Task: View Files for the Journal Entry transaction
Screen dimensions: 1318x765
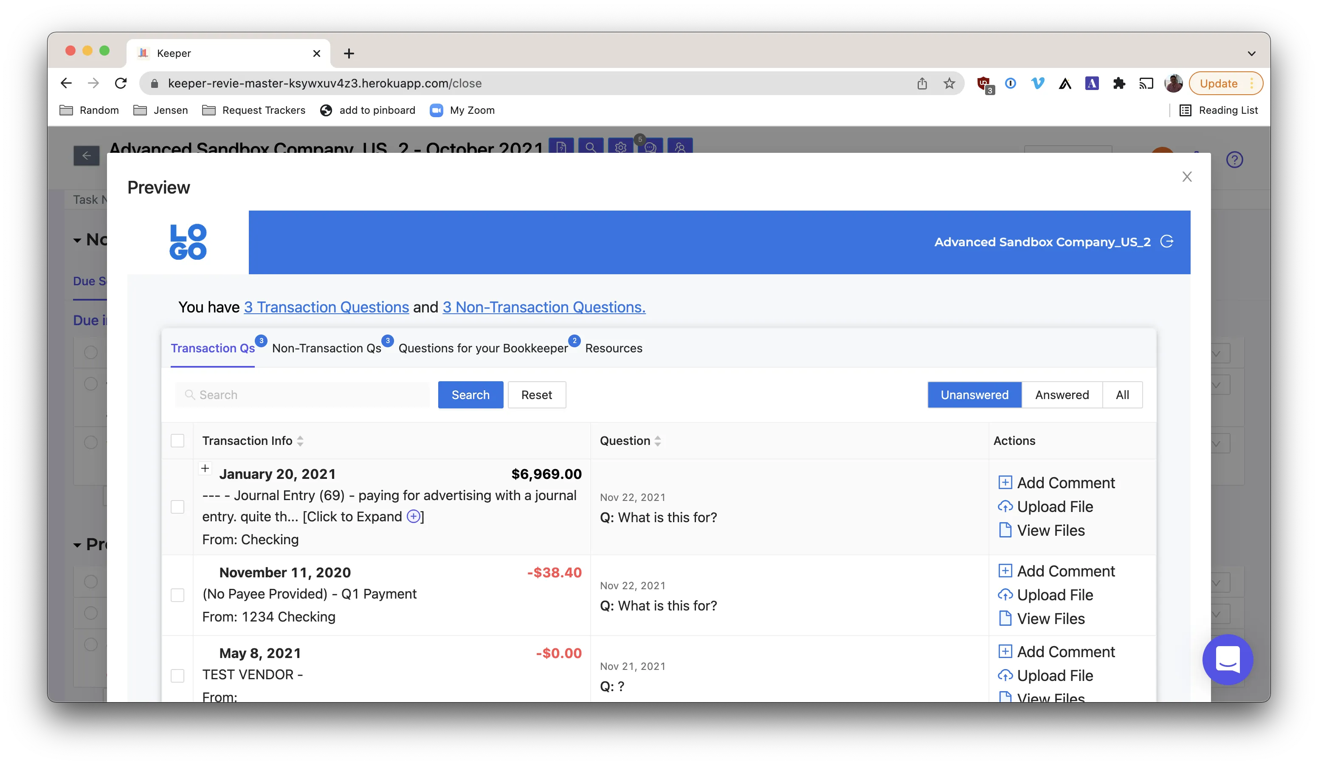Action: coord(1041,530)
